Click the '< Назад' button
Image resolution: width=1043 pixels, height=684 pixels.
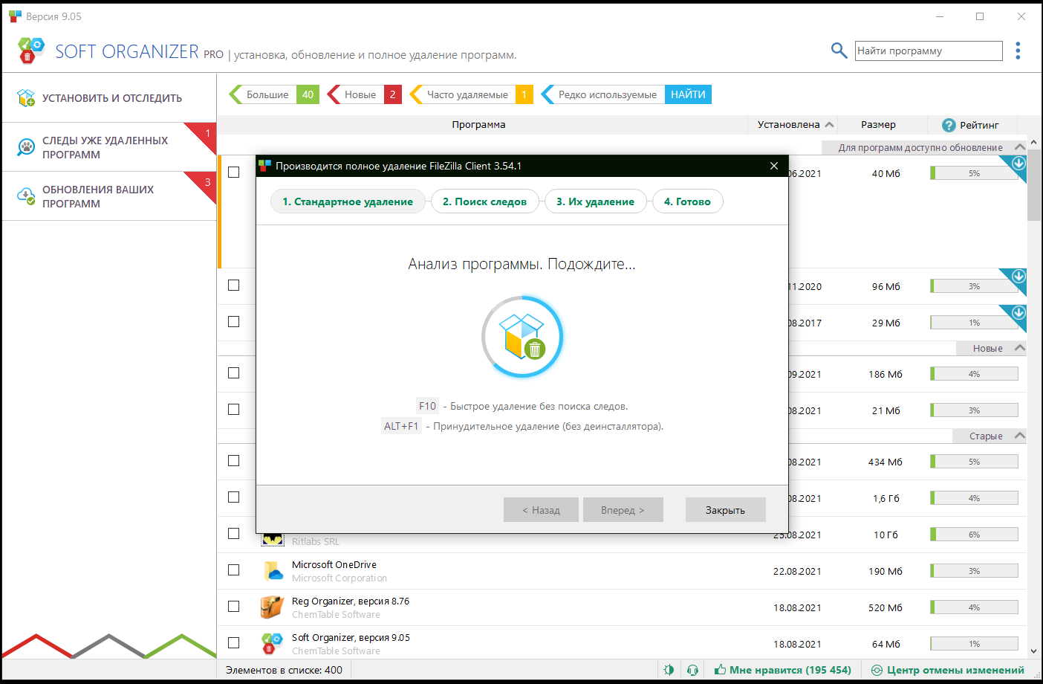pyautogui.click(x=541, y=510)
